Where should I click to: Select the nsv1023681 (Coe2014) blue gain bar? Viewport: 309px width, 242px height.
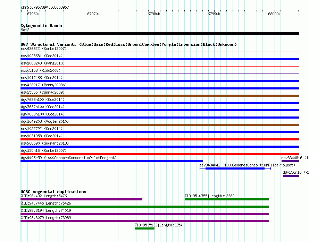pyautogui.click(x=160, y=59)
